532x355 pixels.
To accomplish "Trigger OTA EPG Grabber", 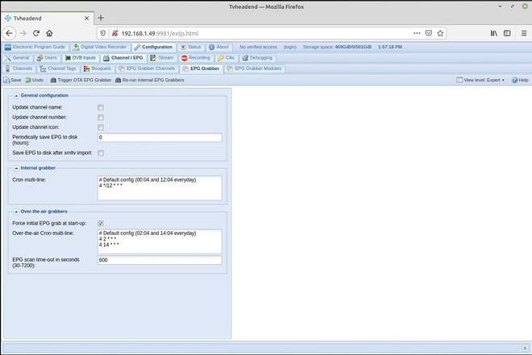I will pos(81,80).
